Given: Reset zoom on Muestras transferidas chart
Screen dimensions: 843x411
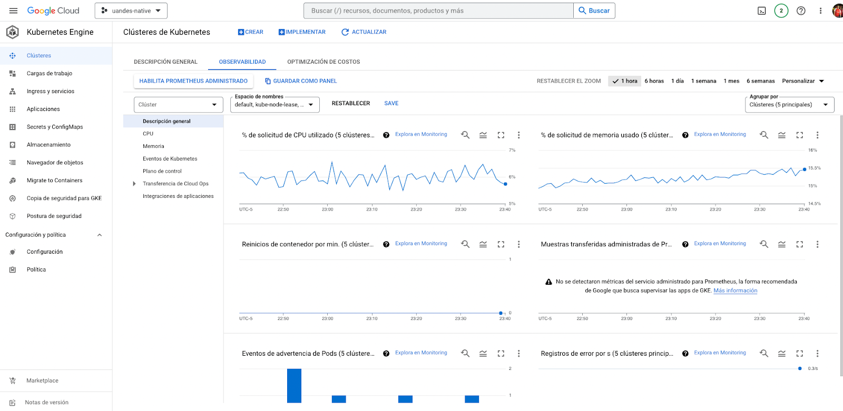Looking at the screenshot, I should click(764, 244).
